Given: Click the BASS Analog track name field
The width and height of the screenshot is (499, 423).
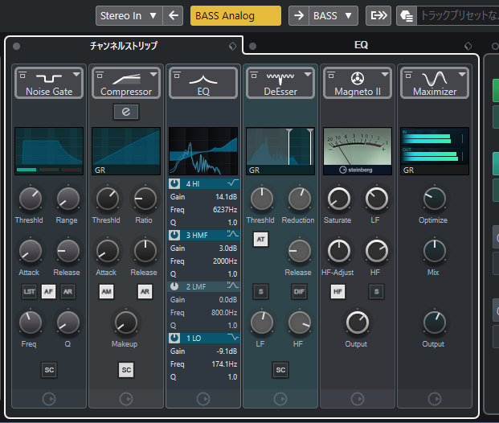Looking at the screenshot, I should (x=235, y=15).
